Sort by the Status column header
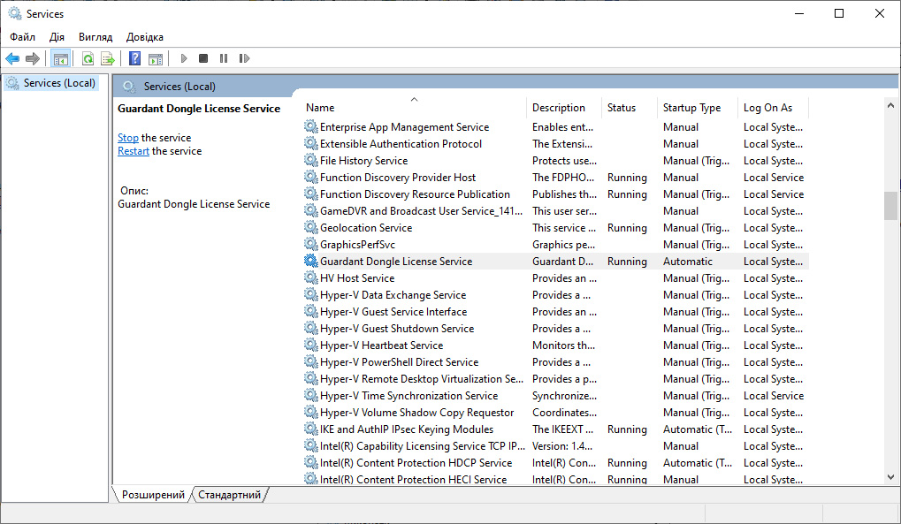901x524 pixels. click(x=630, y=108)
